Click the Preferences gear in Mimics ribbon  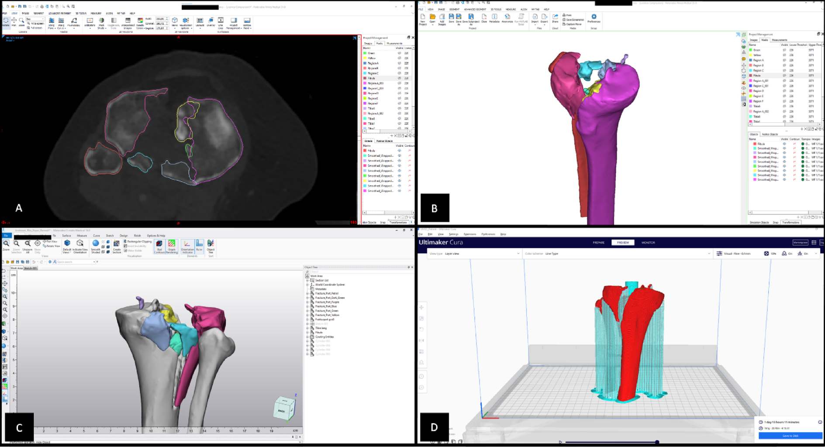coord(594,18)
